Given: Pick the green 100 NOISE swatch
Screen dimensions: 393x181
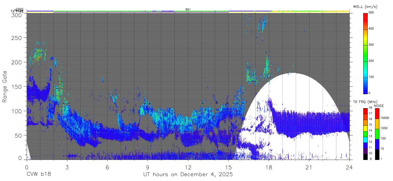Looking at the screenshot, I should coord(377,134).
